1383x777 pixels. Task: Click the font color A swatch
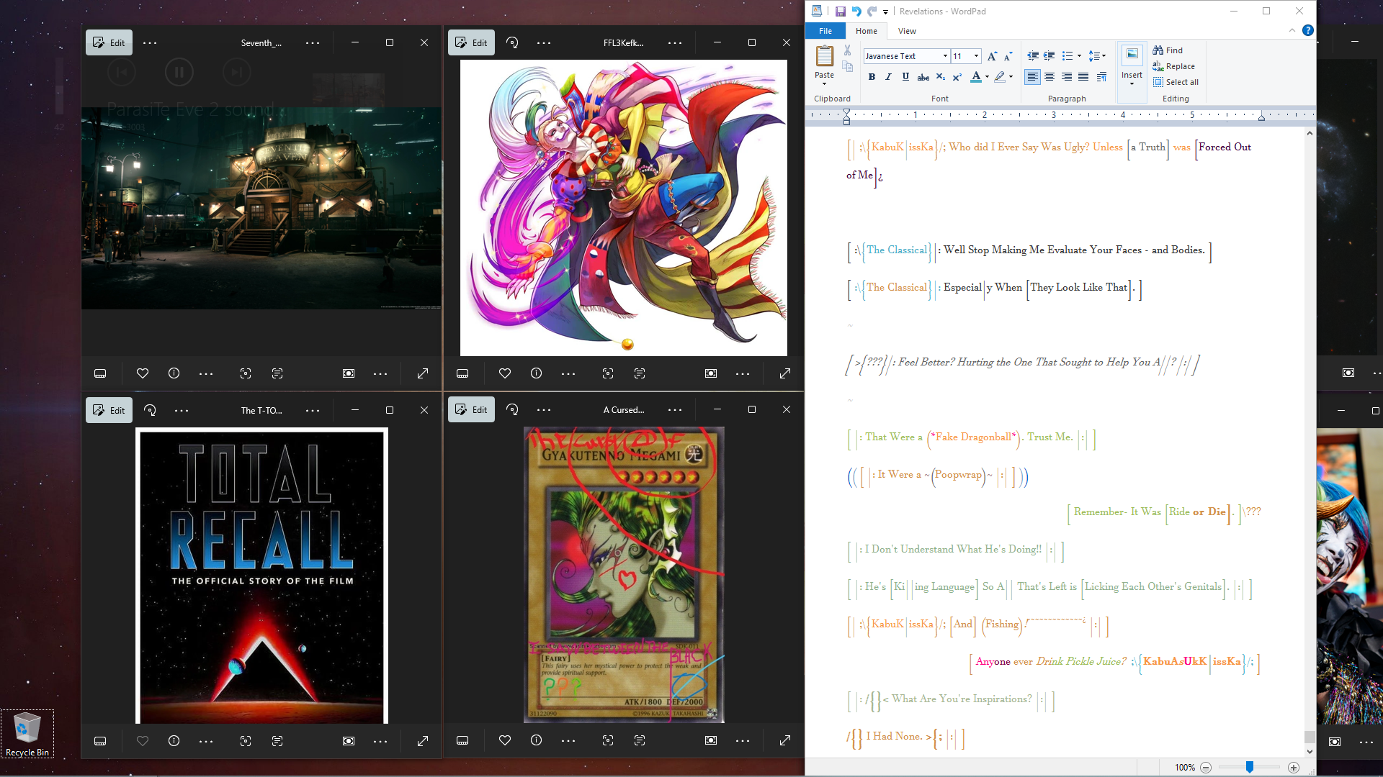976,77
